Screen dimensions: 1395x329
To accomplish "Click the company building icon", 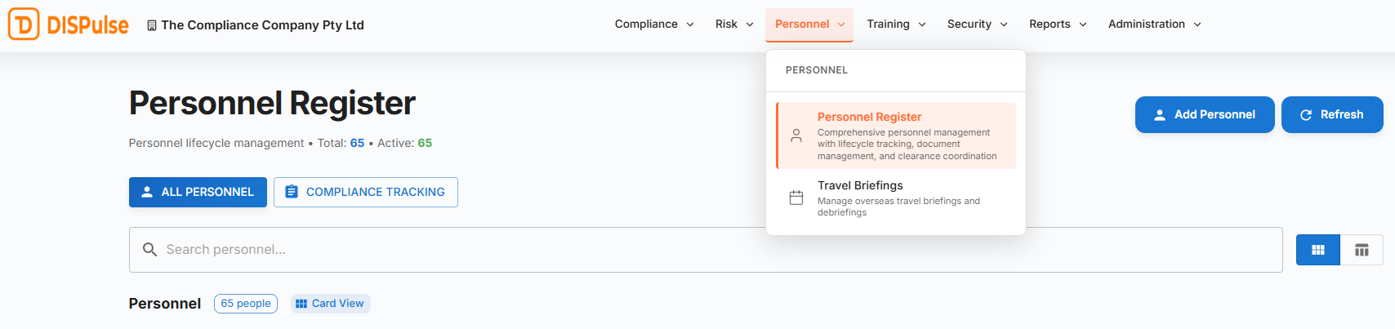I will point(151,25).
